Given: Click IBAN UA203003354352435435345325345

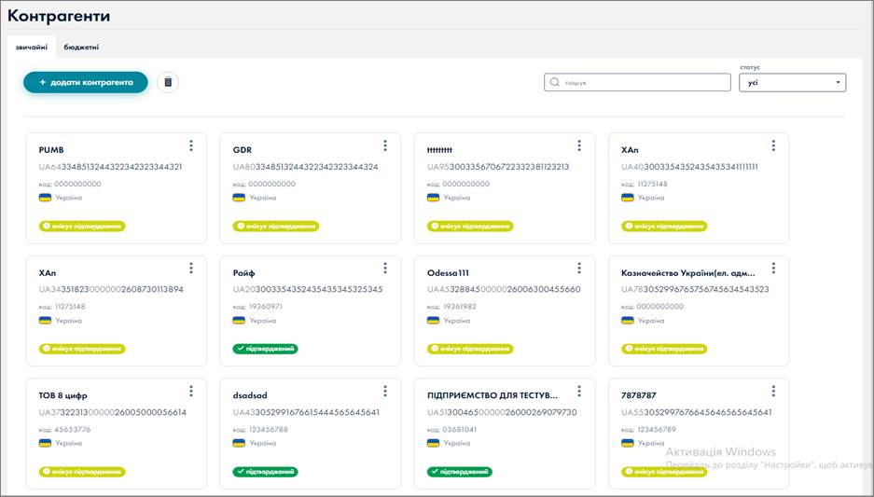Looking at the screenshot, I should (308, 289).
